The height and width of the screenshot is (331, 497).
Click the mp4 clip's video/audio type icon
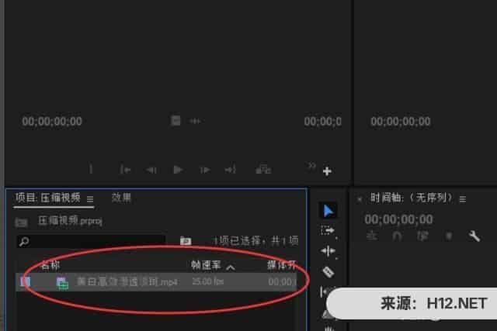pyautogui.click(x=62, y=282)
